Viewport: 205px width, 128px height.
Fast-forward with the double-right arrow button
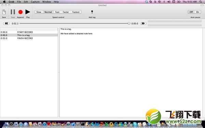pos(143,23)
